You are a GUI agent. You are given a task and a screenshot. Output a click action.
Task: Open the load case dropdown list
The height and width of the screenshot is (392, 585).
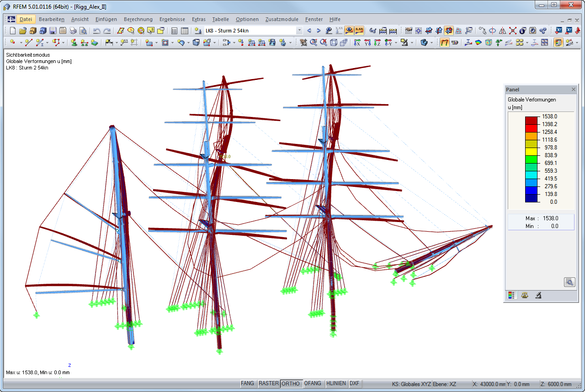point(299,31)
